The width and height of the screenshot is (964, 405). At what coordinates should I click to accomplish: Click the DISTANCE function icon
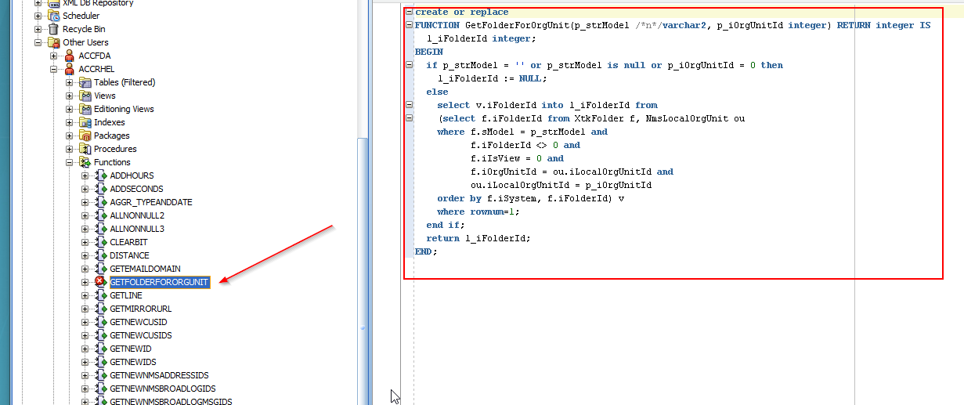coord(101,255)
